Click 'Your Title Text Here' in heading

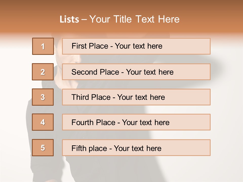point(134,19)
